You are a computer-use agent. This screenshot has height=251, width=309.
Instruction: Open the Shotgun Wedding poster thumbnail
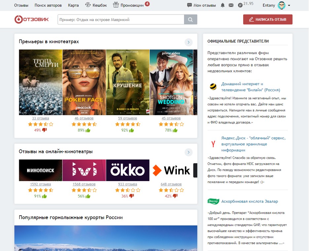point(171,82)
